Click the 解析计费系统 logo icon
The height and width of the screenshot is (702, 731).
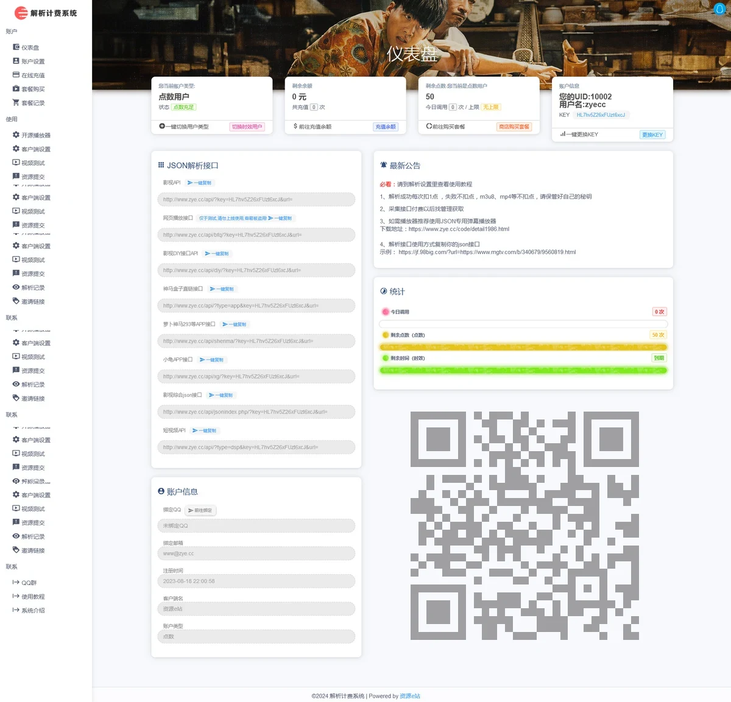click(21, 13)
